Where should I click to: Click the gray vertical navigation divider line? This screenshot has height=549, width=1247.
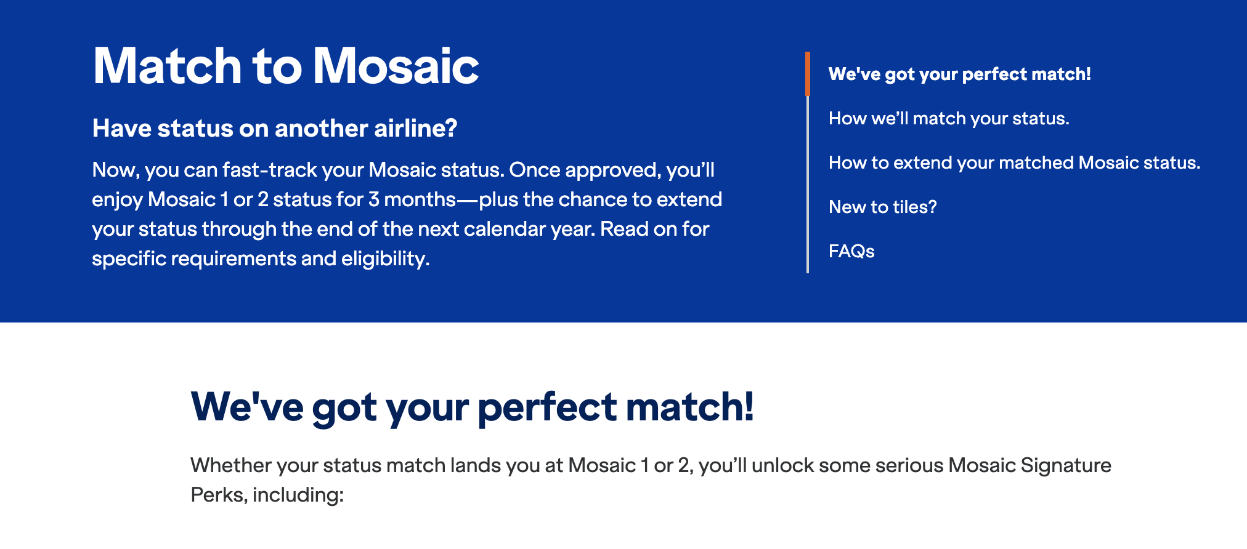tap(809, 185)
